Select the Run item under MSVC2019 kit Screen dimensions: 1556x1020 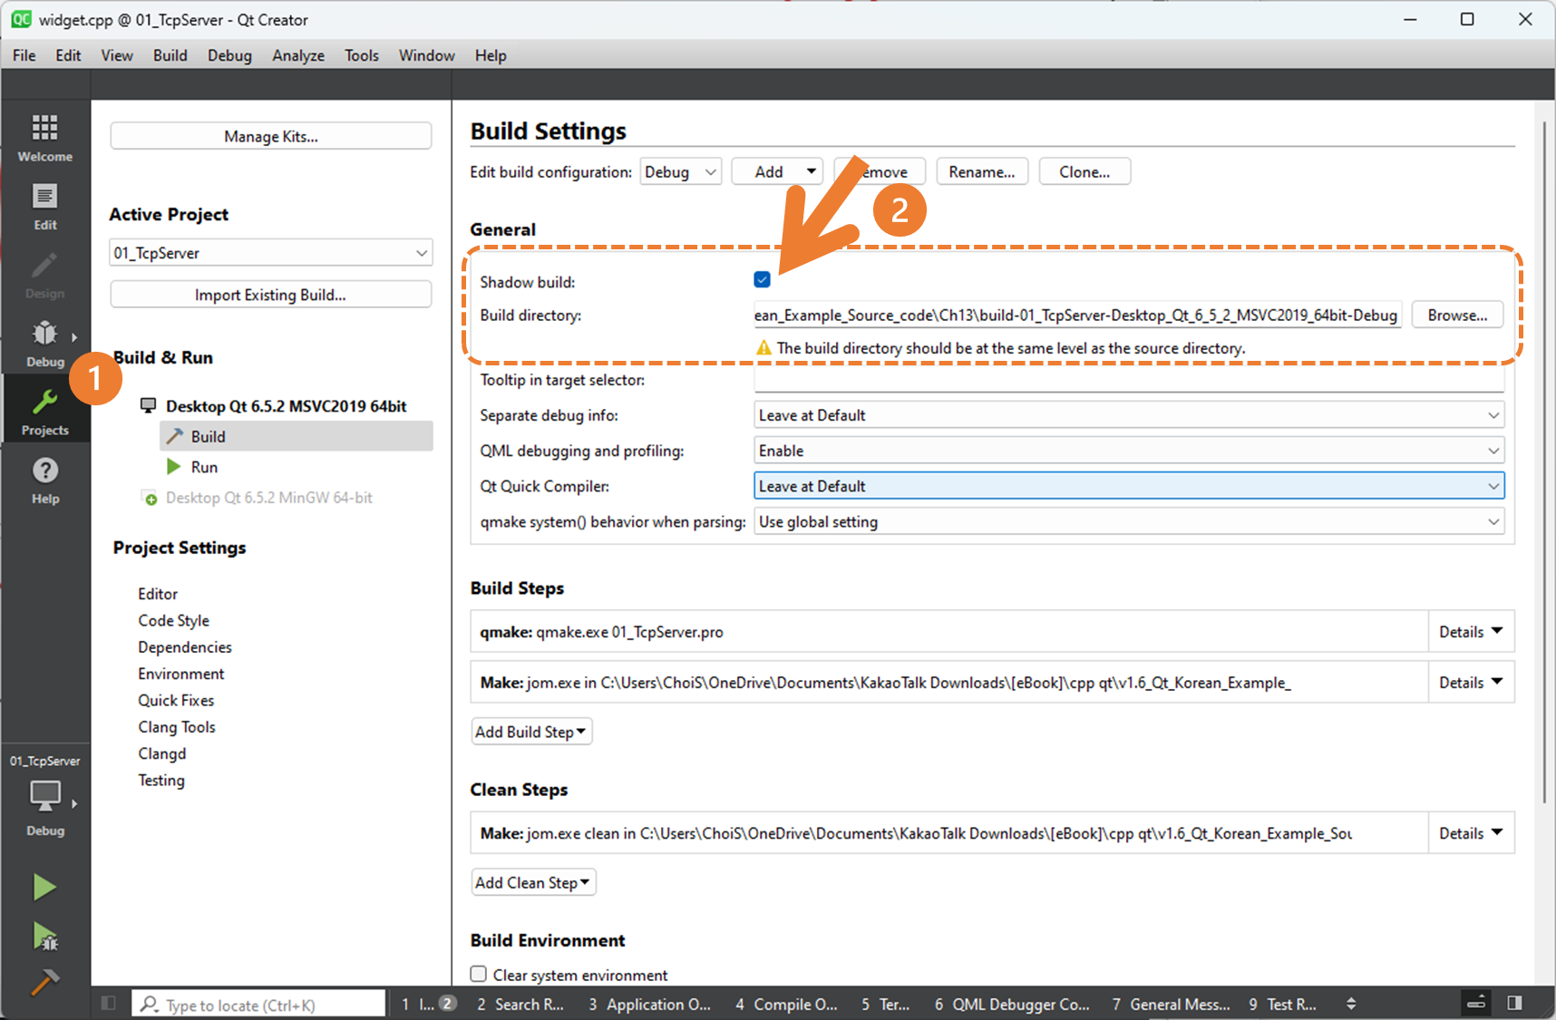pyautogui.click(x=204, y=467)
